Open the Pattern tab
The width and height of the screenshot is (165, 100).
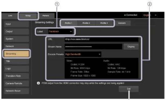(46, 16)
